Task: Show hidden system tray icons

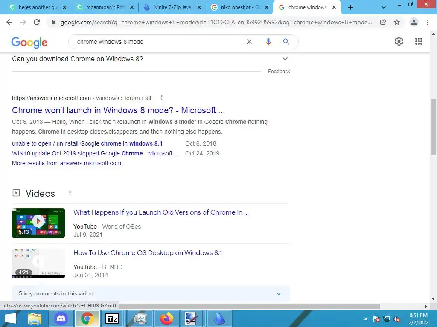Action: [366, 319]
